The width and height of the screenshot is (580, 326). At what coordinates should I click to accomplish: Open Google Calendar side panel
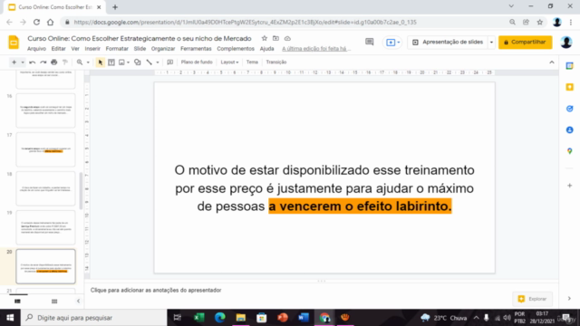click(x=570, y=66)
